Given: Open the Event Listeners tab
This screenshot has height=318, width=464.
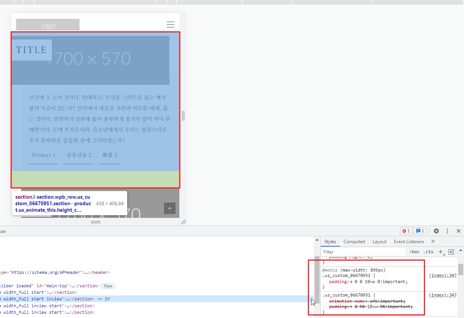Looking at the screenshot, I should [409, 242].
